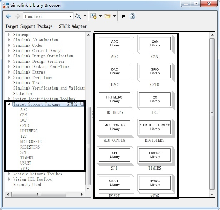The image size is (220, 210).
Task: Expand the Vehicle Network Toolbox node
Action: [x=9, y=174]
